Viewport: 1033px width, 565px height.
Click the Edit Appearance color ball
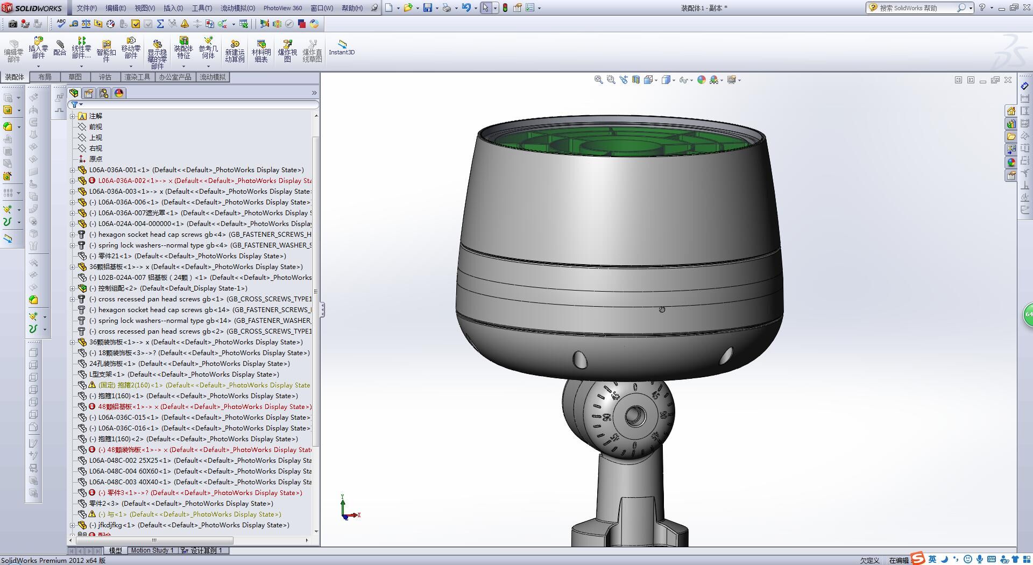point(701,80)
